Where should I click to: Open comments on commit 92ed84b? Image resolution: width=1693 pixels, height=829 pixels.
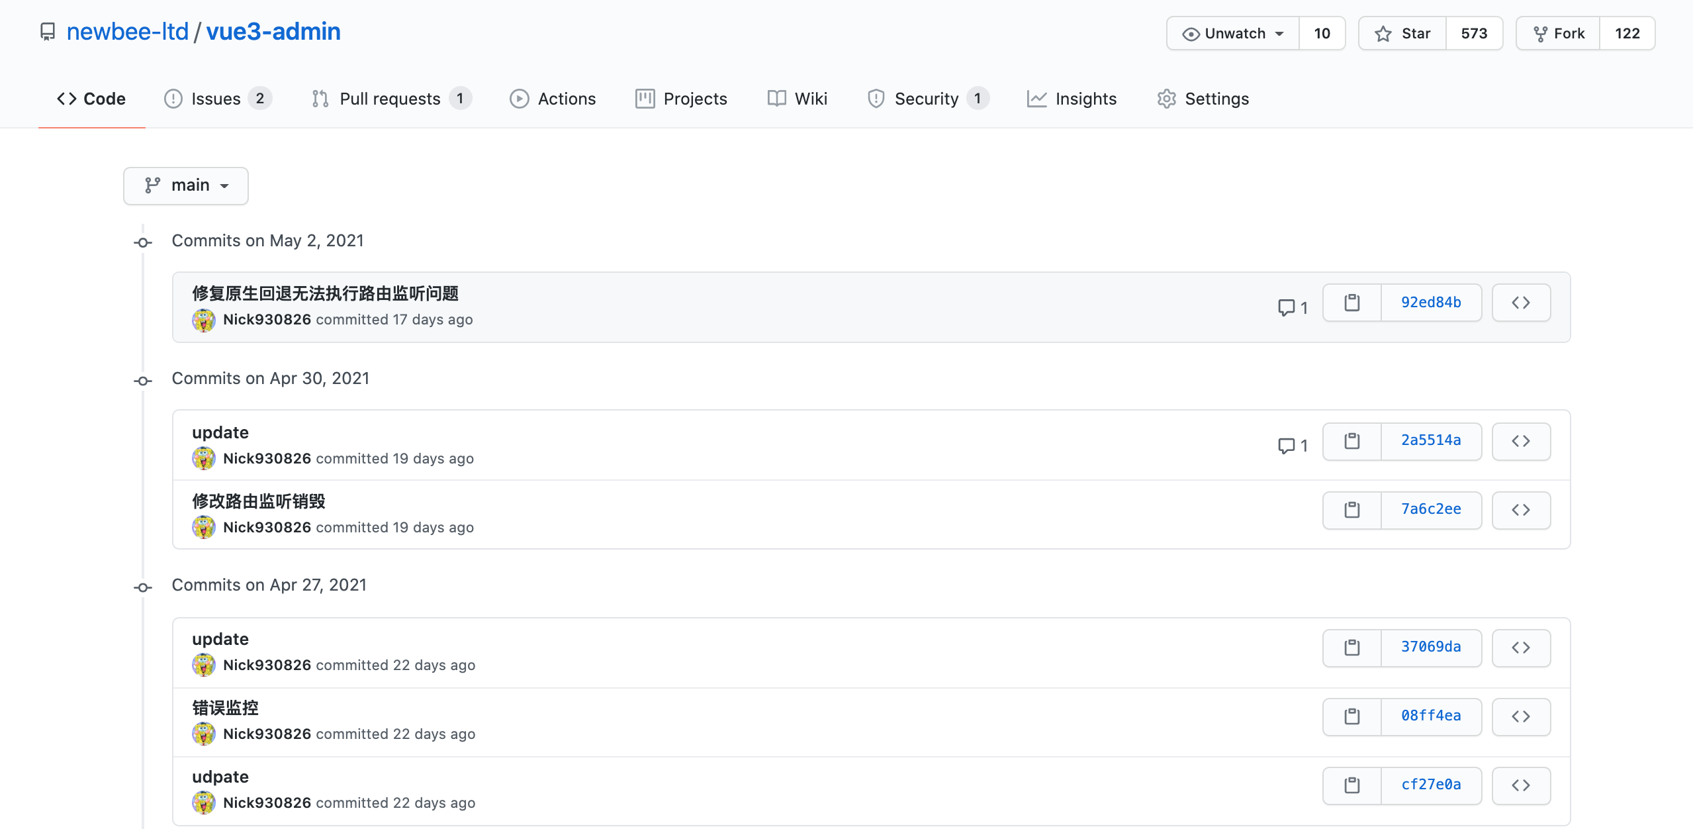[x=1293, y=307]
